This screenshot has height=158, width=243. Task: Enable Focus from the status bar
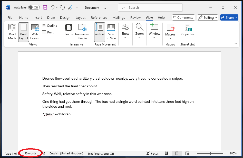click(x=152, y=154)
